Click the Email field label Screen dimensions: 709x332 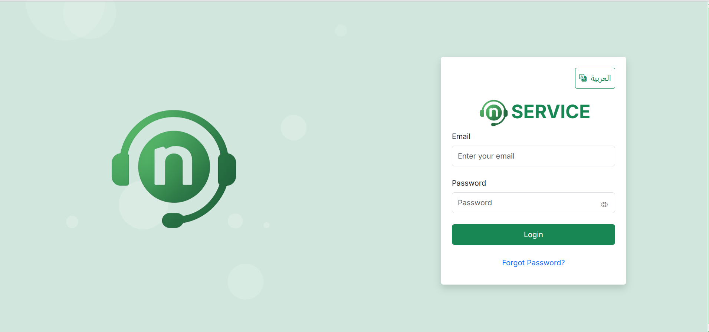461,136
